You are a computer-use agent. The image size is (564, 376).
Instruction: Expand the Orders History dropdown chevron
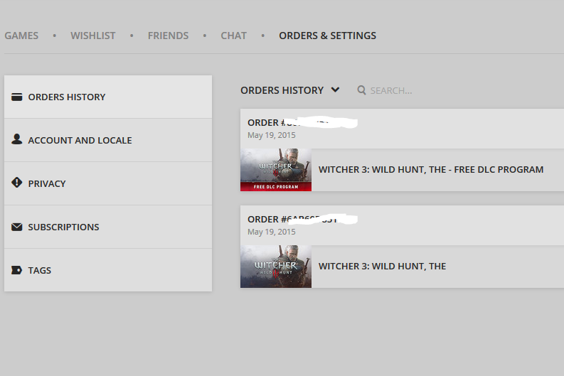tap(335, 90)
